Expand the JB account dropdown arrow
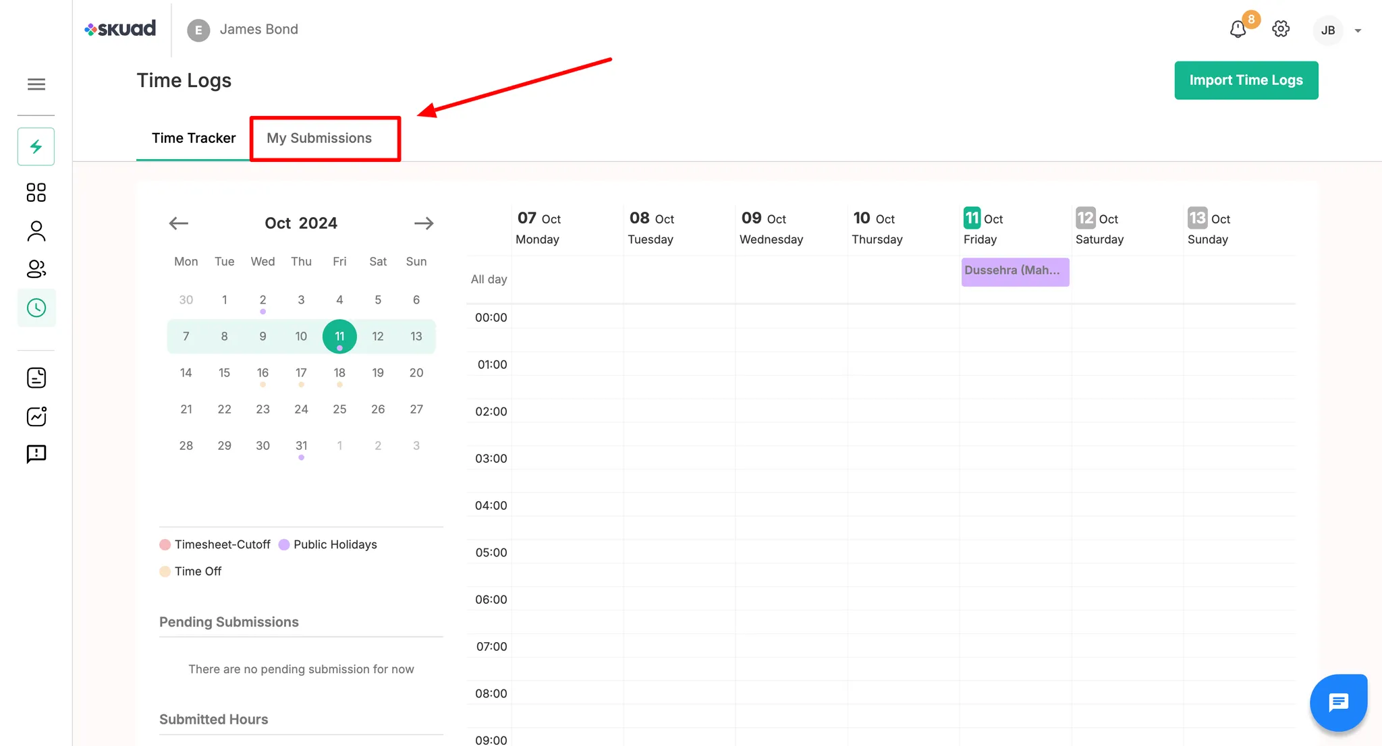 point(1358,30)
